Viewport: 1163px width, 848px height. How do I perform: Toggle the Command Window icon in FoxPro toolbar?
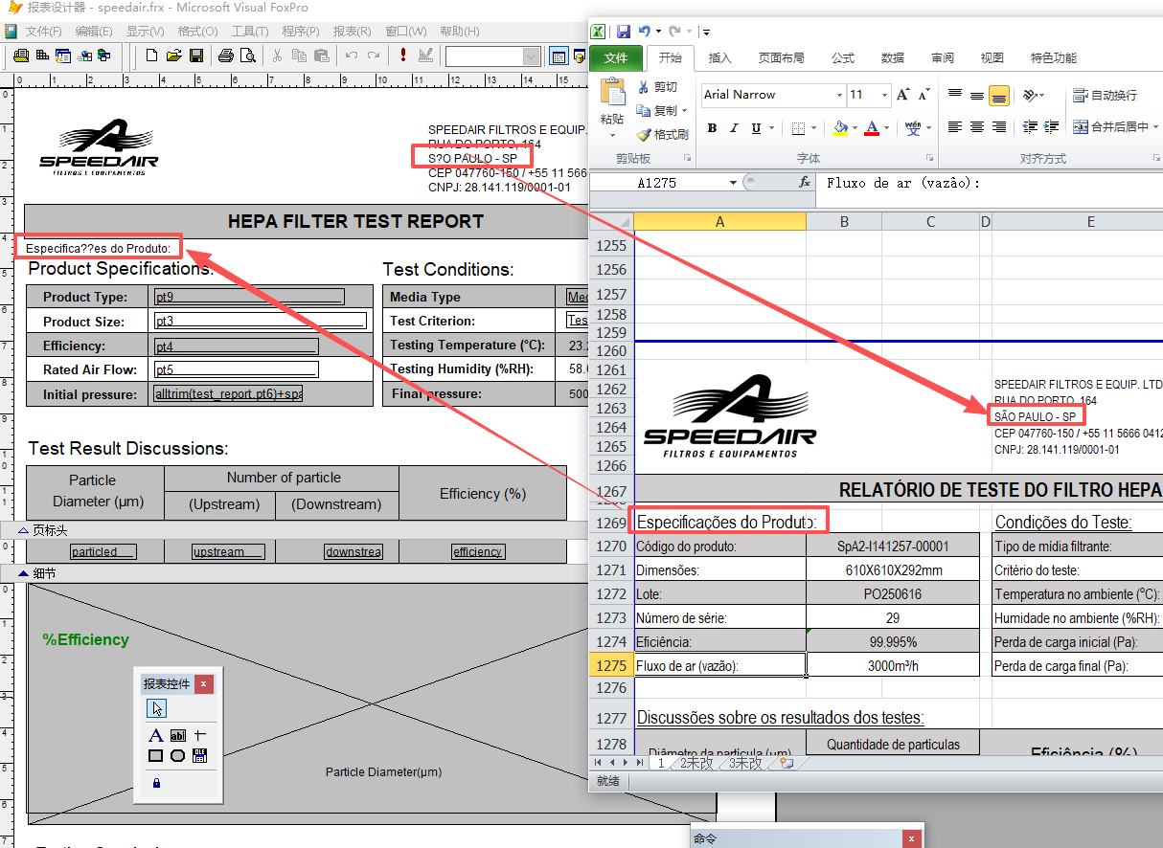pyautogui.click(x=558, y=56)
